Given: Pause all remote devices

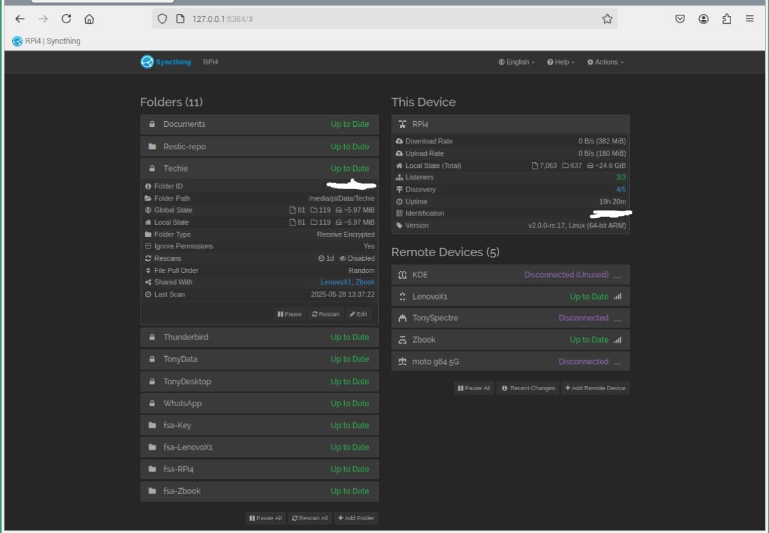Looking at the screenshot, I should click(474, 388).
